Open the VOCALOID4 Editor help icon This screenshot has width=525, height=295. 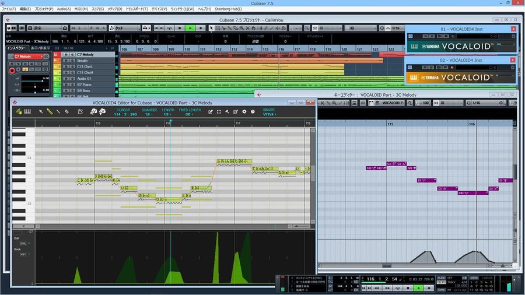tap(253, 111)
